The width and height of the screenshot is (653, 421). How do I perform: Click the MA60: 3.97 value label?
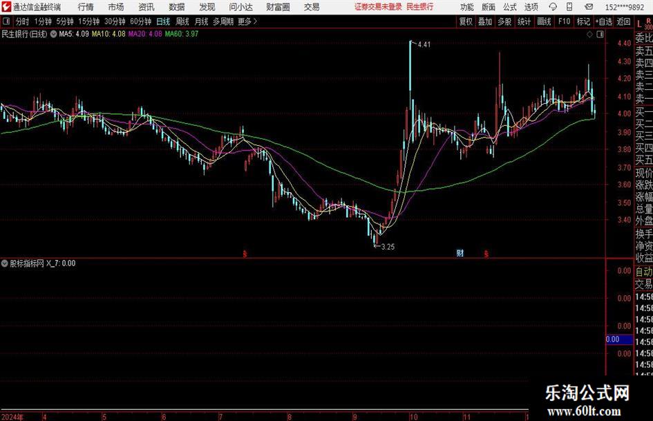point(182,34)
